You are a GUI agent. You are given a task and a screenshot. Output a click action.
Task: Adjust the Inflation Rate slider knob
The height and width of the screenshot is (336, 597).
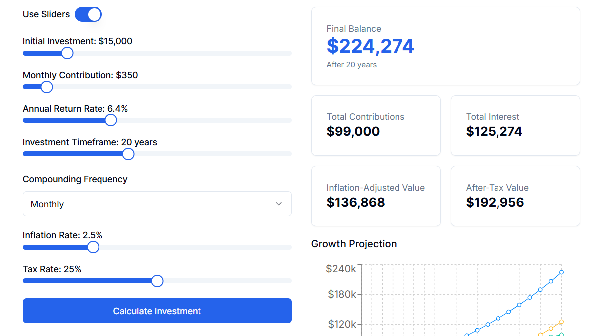tap(93, 247)
